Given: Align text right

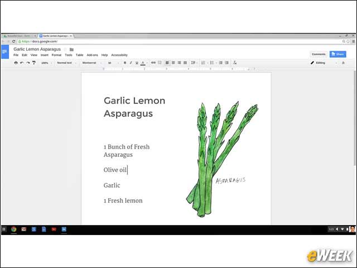Looking at the screenshot, I should tap(179, 63).
